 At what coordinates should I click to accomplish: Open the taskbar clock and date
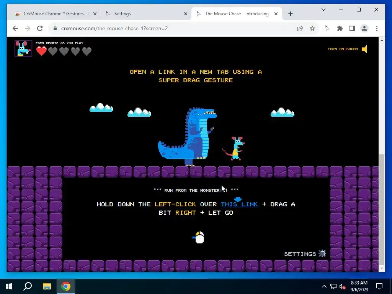pos(359,286)
